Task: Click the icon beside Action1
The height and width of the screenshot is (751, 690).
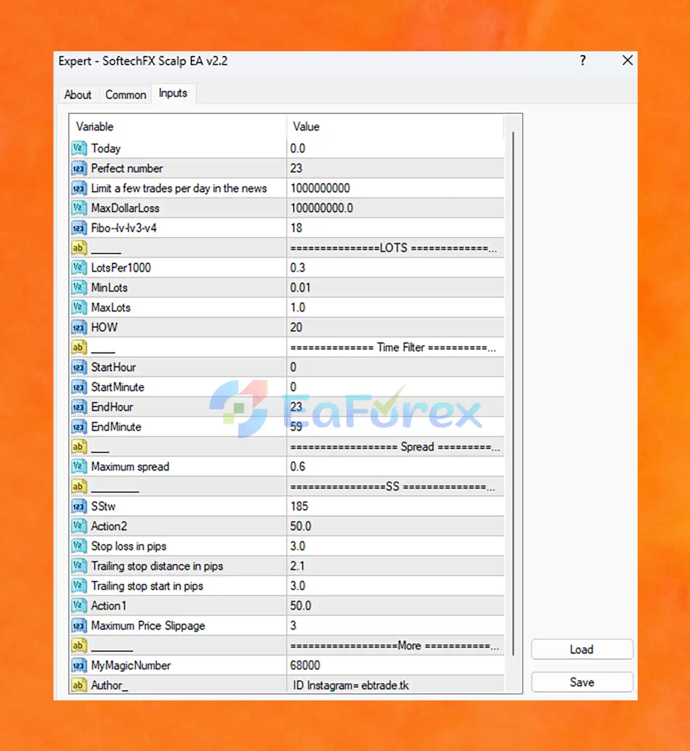Action: (79, 606)
